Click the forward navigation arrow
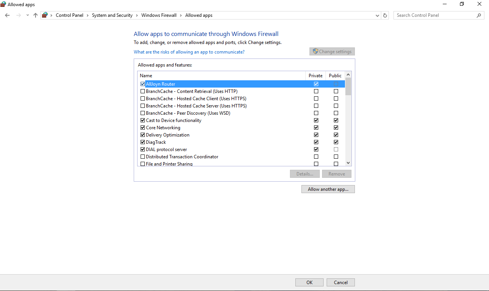The width and height of the screenshot is (489, 291). pyautogui.click(x=18, y=15)
